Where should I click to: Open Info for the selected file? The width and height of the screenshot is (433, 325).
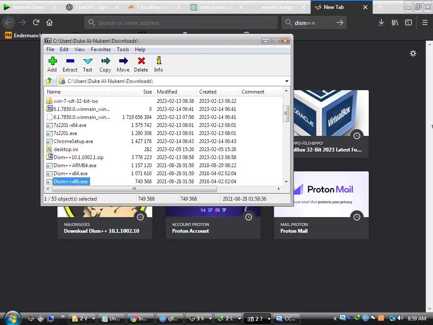coord(159,64)
